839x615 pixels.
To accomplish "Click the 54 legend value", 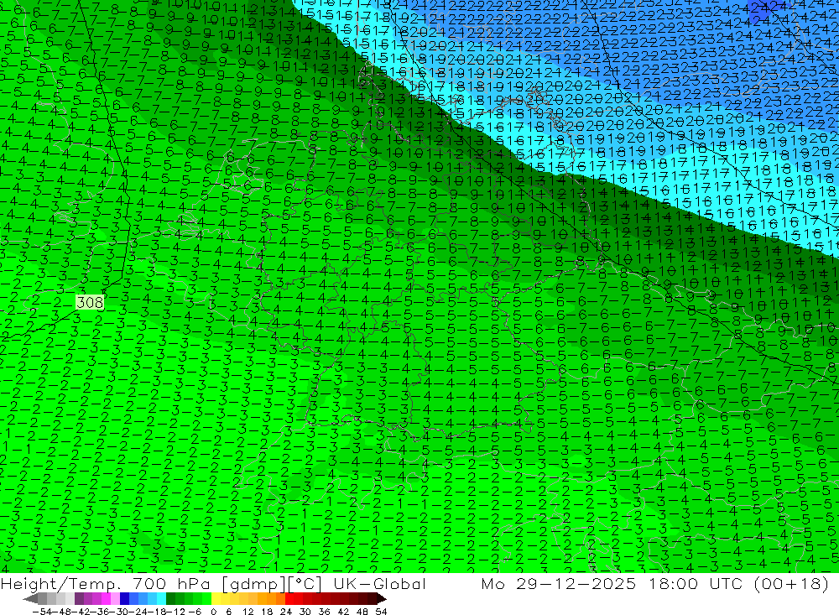I will [381, 612].
